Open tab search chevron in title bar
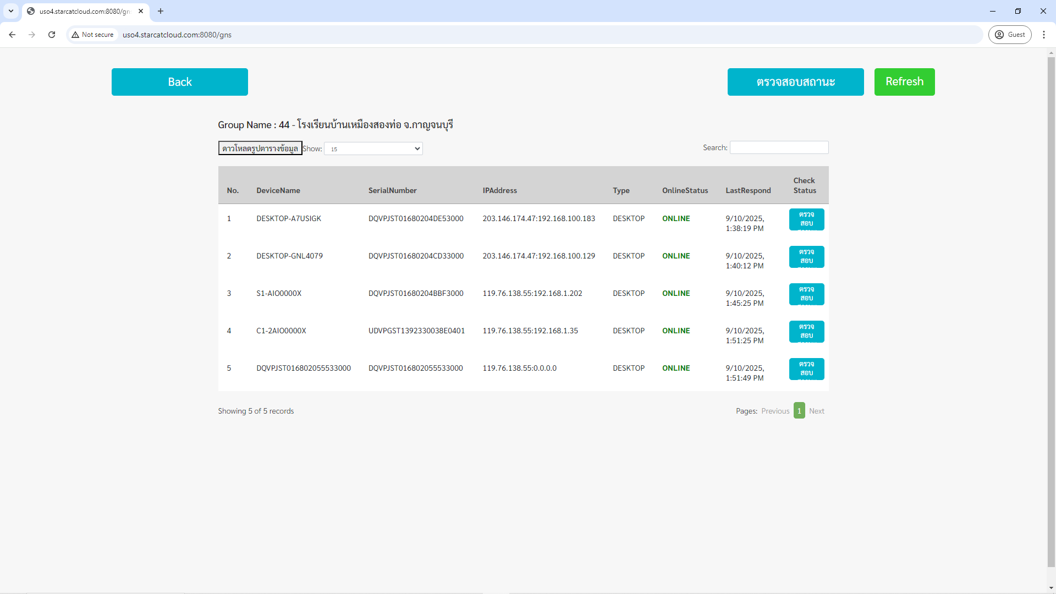 pyautogui.click(x=10, y=11)
